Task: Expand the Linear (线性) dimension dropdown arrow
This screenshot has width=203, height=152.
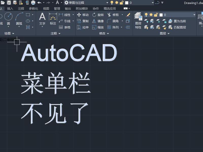Action: tap(73, 15)
